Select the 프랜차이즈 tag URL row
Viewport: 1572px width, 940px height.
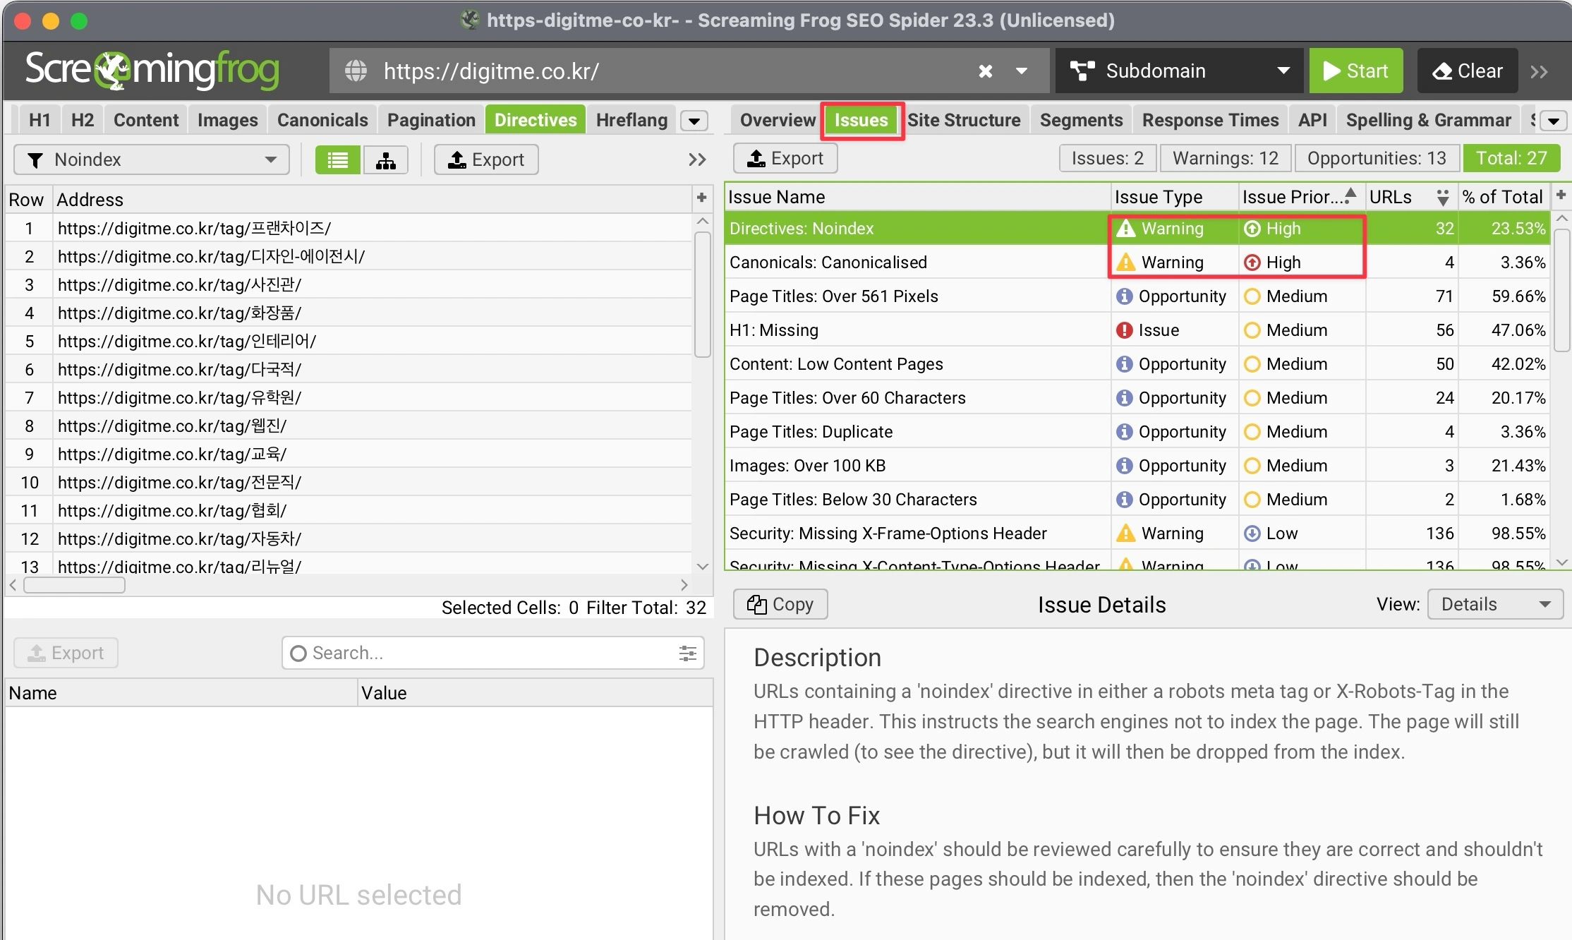point(349,228)
